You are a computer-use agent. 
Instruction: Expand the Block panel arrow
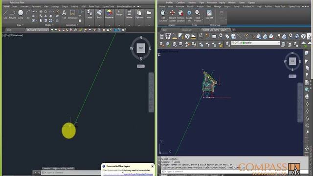click(x=99, y=25)
